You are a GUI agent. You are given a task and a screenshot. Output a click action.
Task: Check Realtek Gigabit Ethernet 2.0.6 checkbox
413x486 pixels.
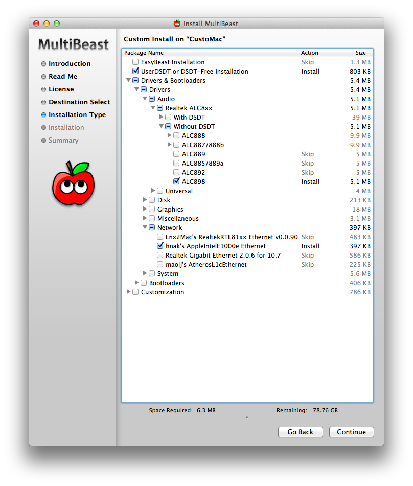tap(160, 255)
